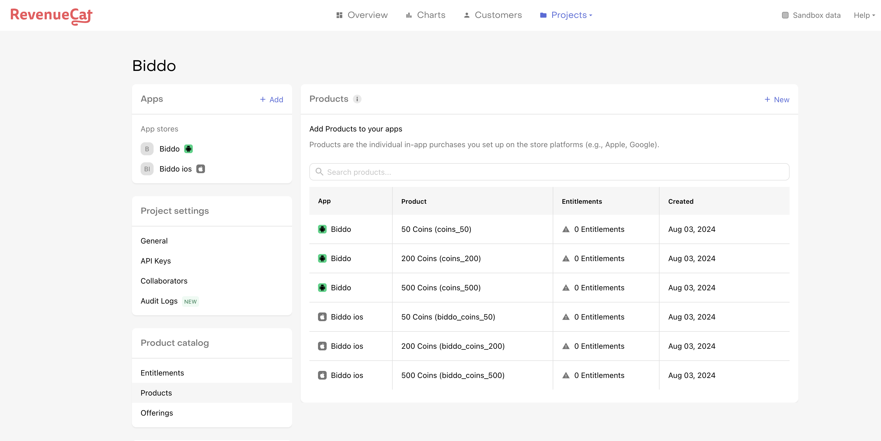Click Aug 03, 2024 in biddo_coins_500 row

tap(691, 375)
